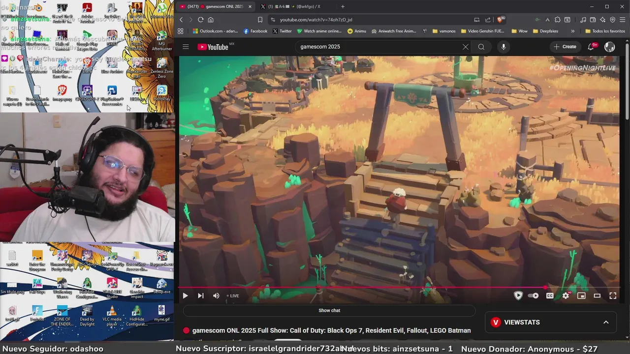The image size is (630, 354).
Task: Skip to next video in player
Action: 200,295
